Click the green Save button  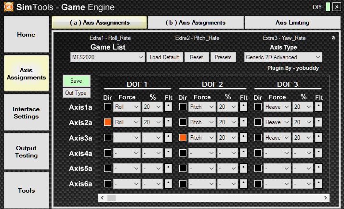(x=76, y=81)
